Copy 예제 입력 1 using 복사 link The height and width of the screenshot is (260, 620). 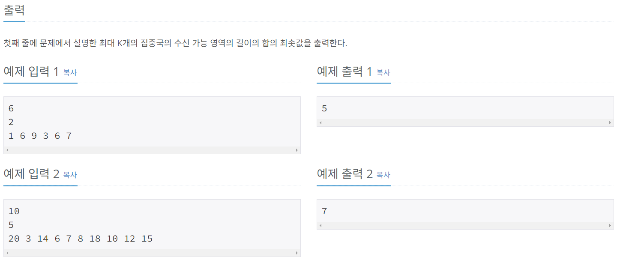pyautogui.click(x=70, y=72)
